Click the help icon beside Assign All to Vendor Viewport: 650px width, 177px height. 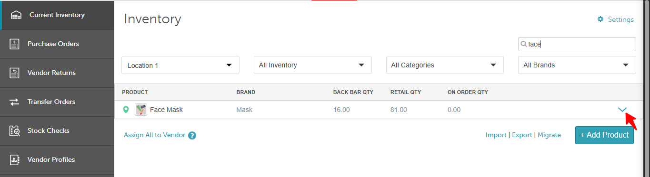(192, 135)
